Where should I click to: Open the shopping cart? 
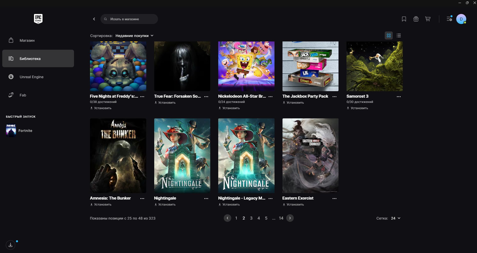click(428, 19)
